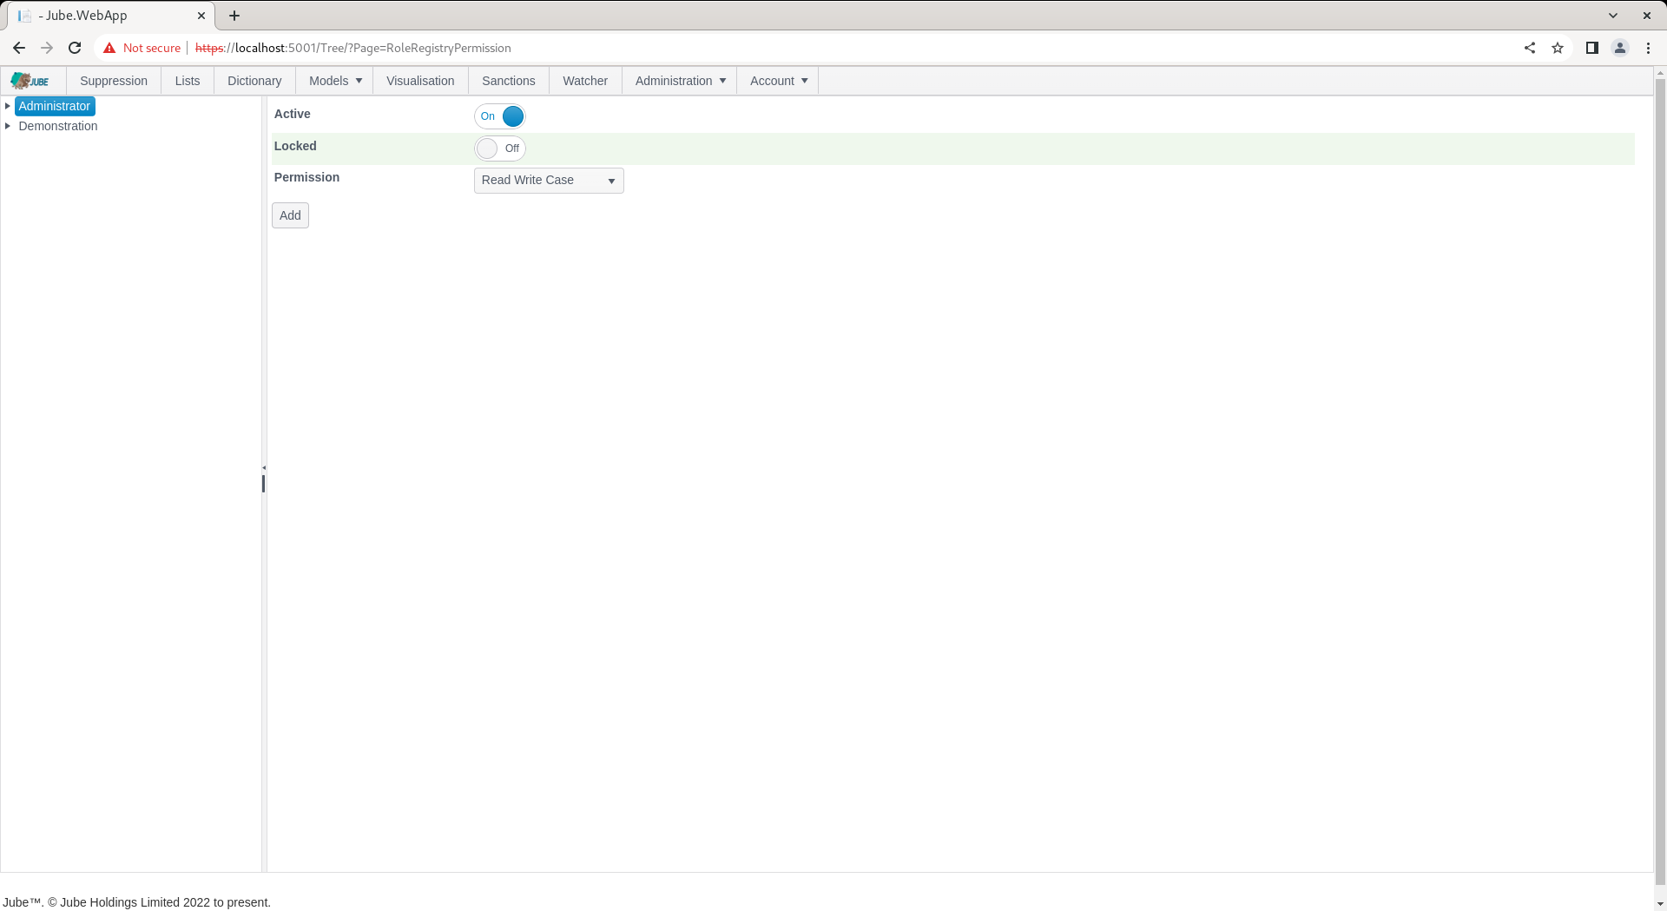Collapse the tree panel splitter handle
The height and width of the screenshot is (911, 1667).
[264, 468]
